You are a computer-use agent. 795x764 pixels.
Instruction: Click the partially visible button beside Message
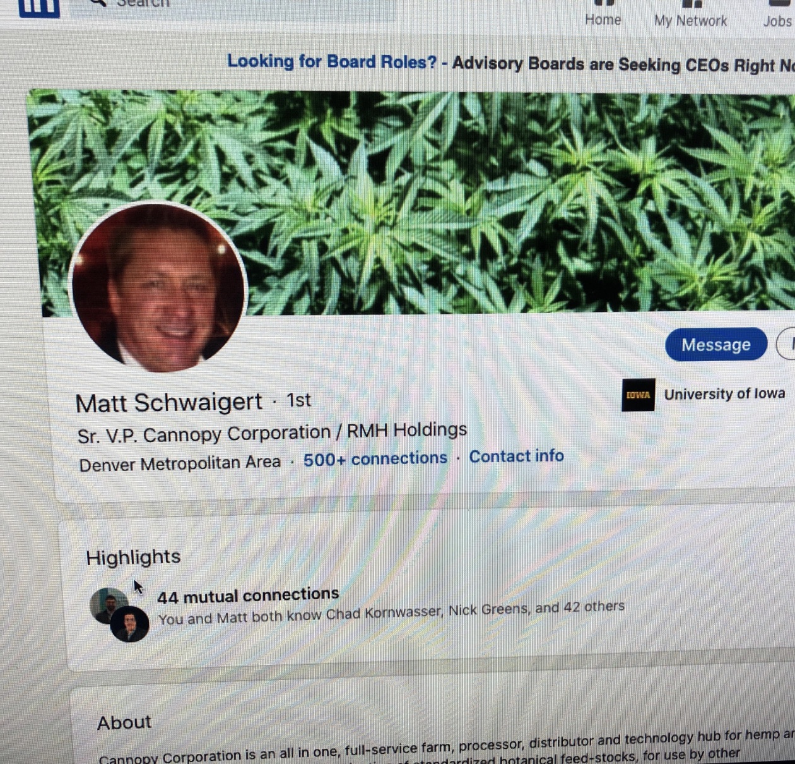click(786, 345)
